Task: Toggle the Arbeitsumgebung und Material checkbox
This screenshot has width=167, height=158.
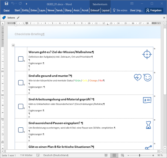Action: coord(21,106)
